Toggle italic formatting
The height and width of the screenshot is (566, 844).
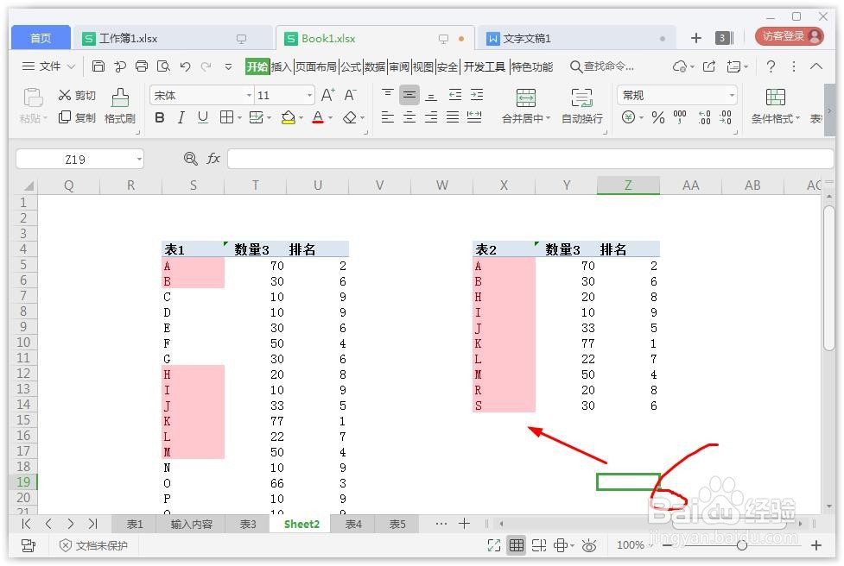[x=181, y=117]
